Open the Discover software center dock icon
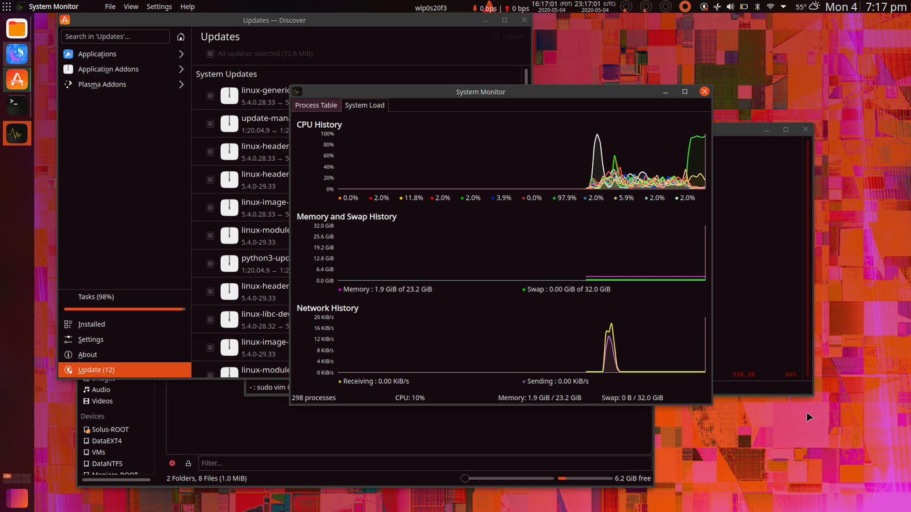This screenshot has height=512, width=911. coord(17,79)
